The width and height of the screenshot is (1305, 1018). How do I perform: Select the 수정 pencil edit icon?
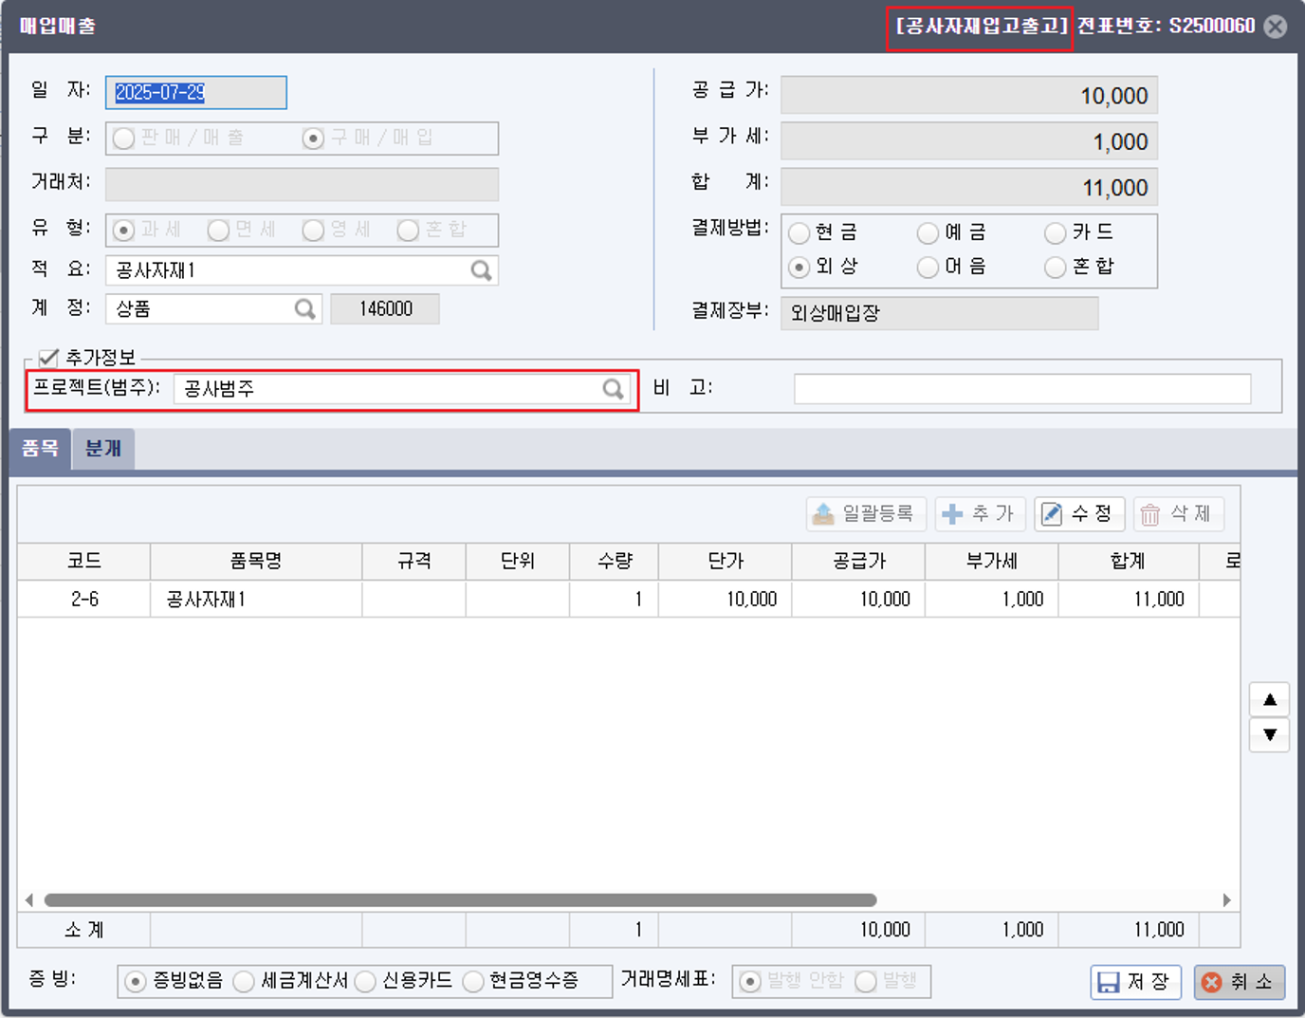[1054, 513]
